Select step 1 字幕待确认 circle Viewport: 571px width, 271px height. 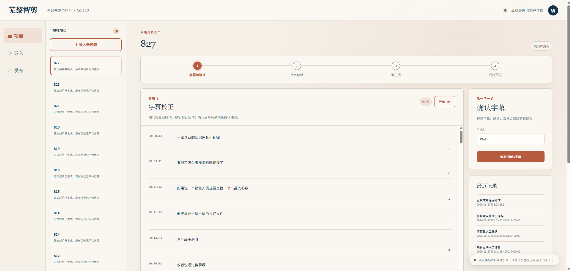[197, 66]
